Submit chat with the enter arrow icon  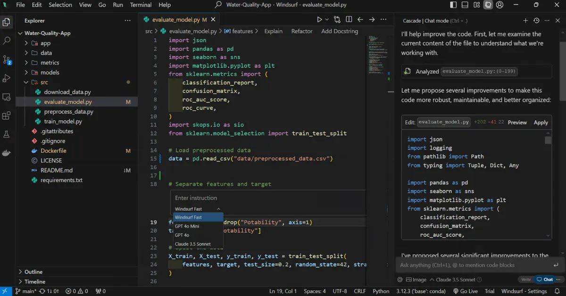[556, 265]
